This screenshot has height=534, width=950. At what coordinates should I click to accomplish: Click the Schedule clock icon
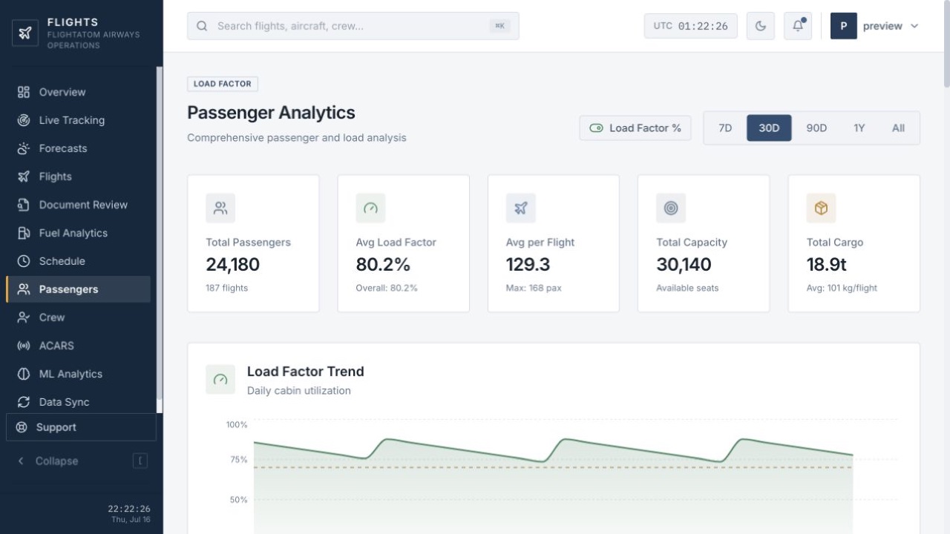(24, 261)
